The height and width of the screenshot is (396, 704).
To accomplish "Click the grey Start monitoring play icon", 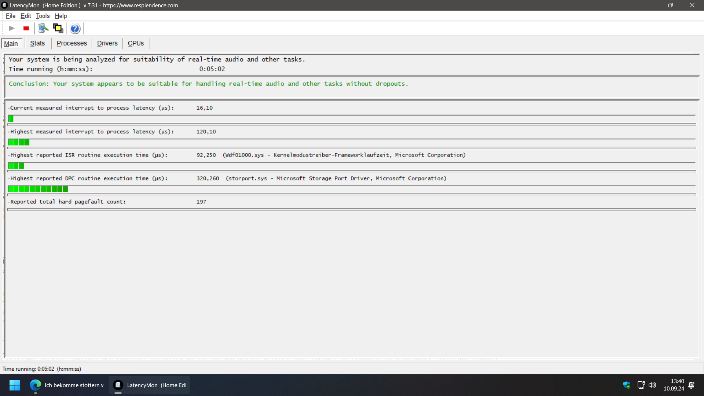I will click(x=12, y=28).
